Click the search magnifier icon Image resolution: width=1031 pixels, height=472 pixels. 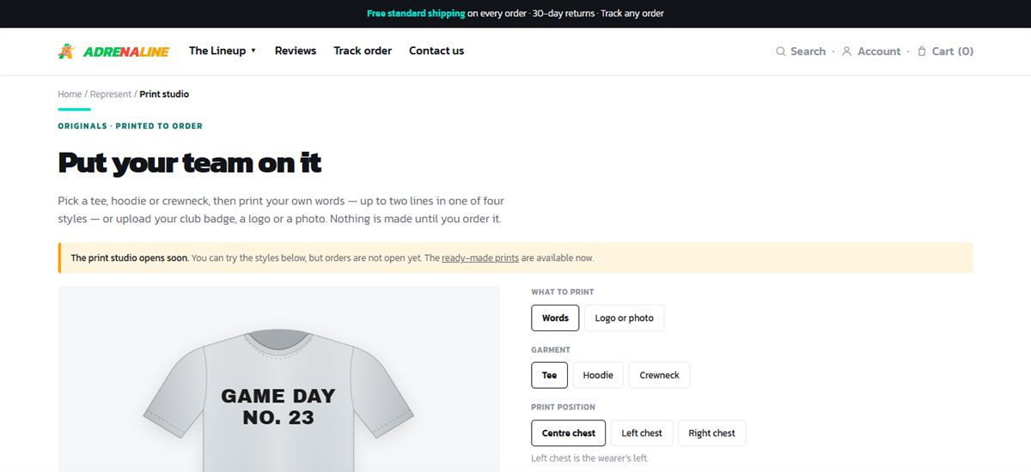coord(781,51)
